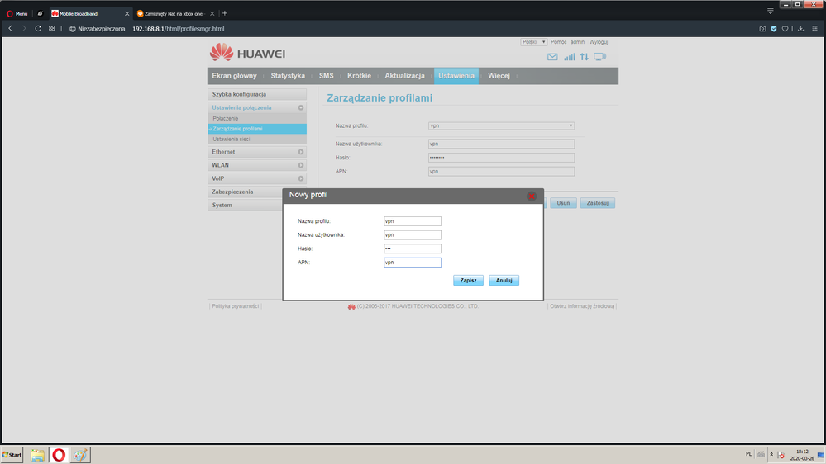Click the signal strength bars icon
The width and height of the screenshot is (826, 464).
[x=569, y=57]
